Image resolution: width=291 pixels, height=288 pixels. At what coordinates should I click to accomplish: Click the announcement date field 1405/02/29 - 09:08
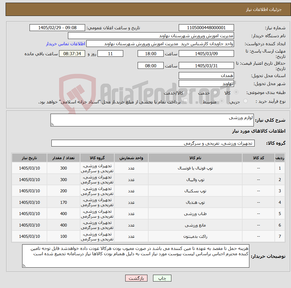point(57,28)
